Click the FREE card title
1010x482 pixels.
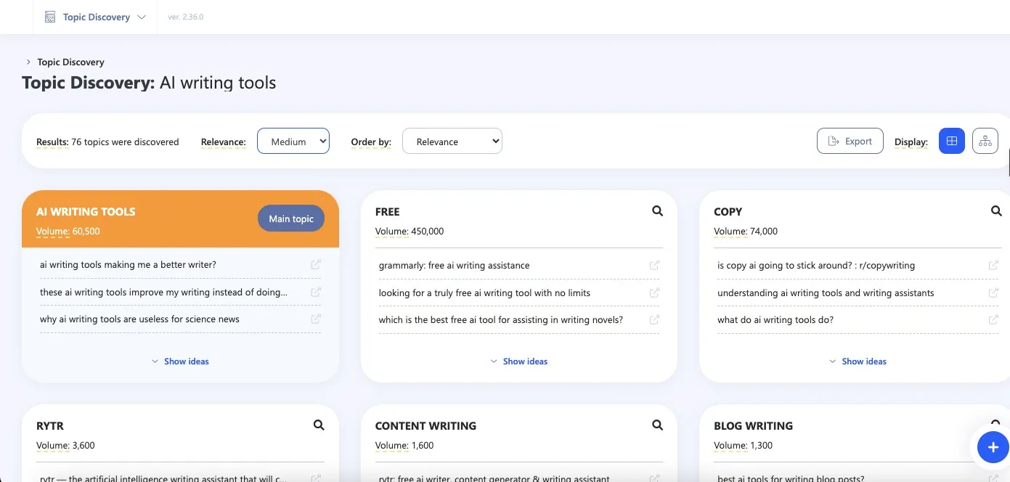(388, 212)
